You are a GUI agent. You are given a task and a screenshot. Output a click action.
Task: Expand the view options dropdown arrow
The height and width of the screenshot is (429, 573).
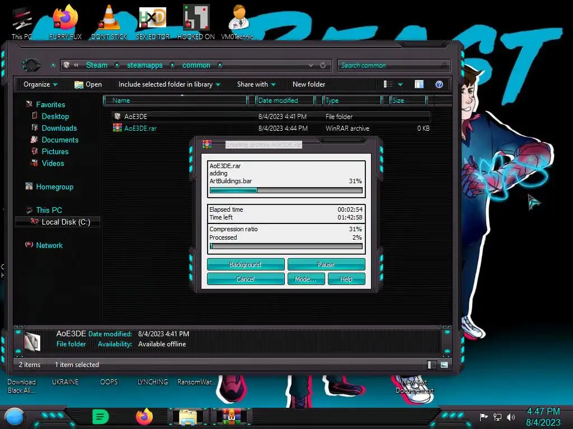(x=401, y=85)
